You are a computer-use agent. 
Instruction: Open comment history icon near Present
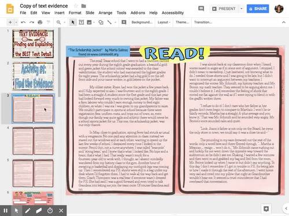pos(201,9)
